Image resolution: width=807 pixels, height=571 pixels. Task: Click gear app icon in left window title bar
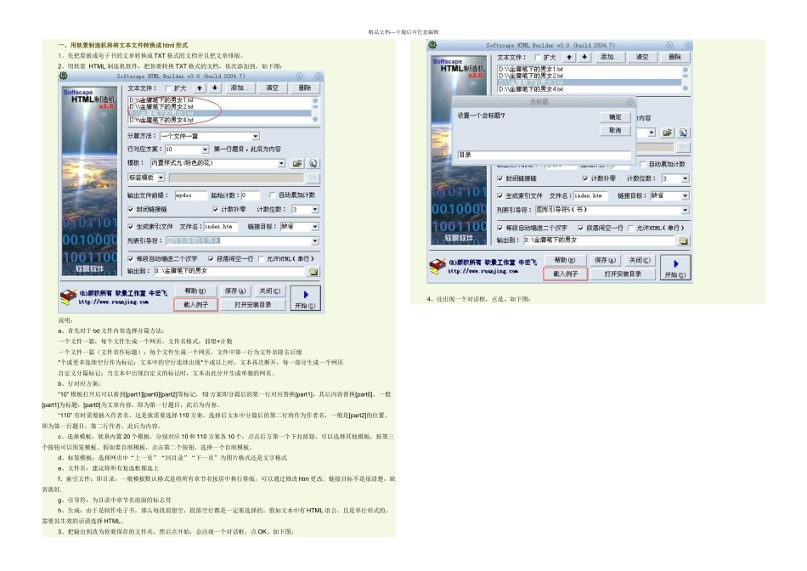coord(64,76)
